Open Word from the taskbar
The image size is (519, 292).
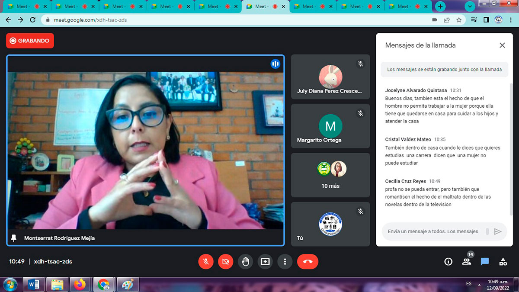tap(34, 285)
